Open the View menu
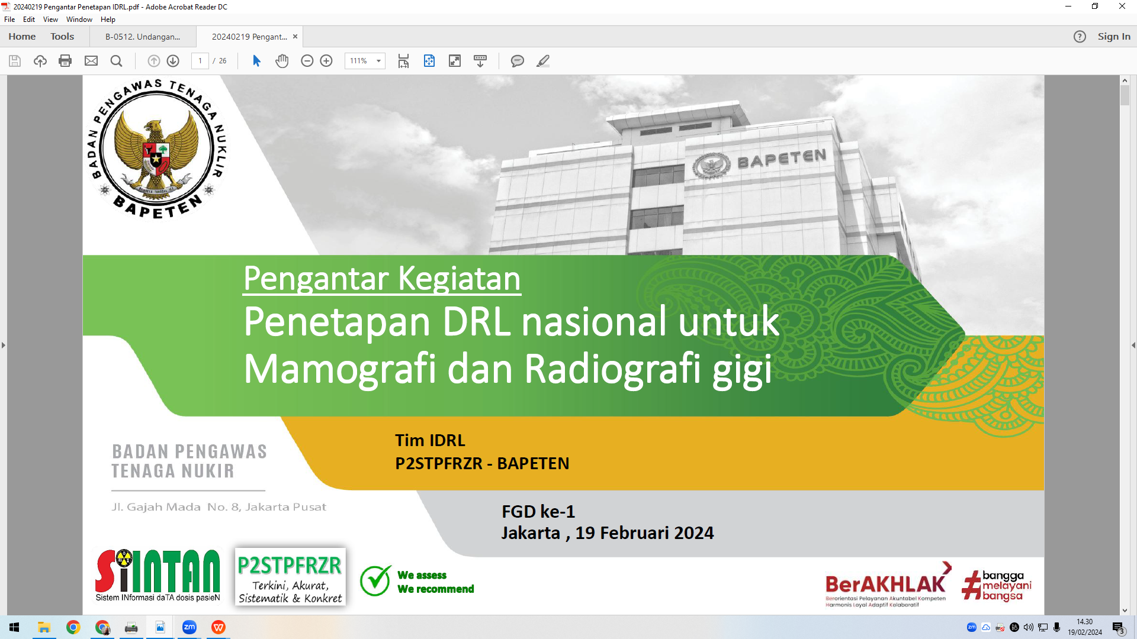 coord(50,20)
